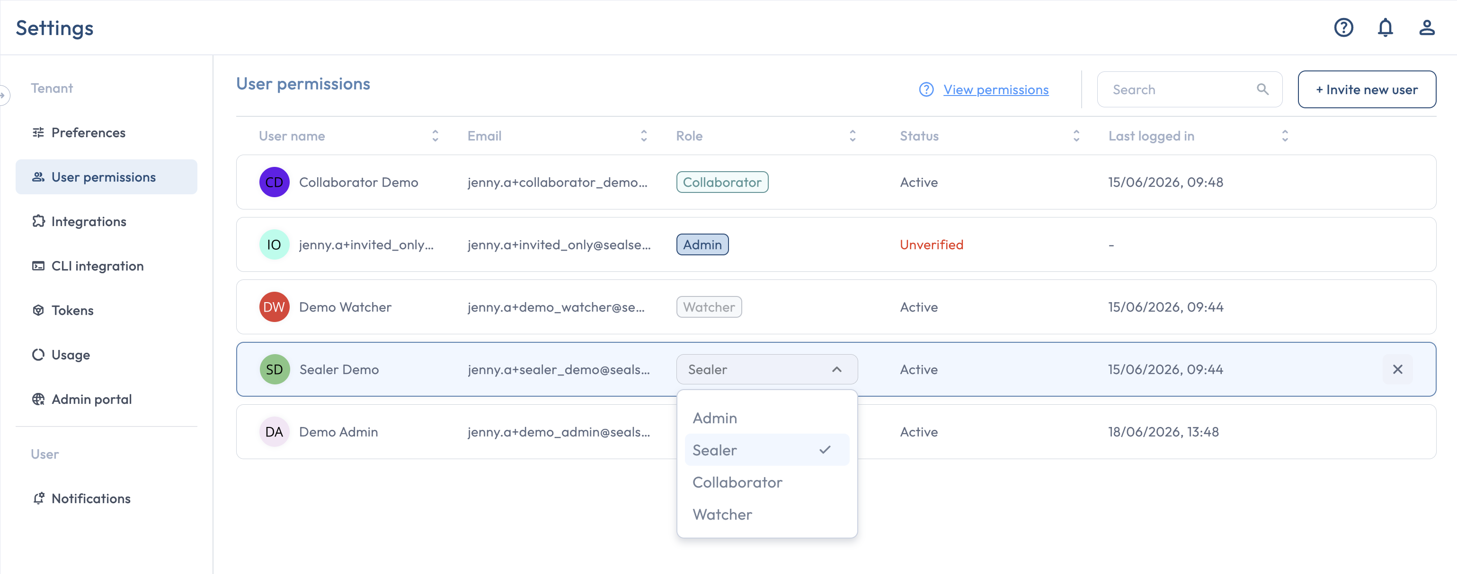This screenshot has width=1457, height=574.
Task: Open the View permissions link
Action: (x=995, y=89)
